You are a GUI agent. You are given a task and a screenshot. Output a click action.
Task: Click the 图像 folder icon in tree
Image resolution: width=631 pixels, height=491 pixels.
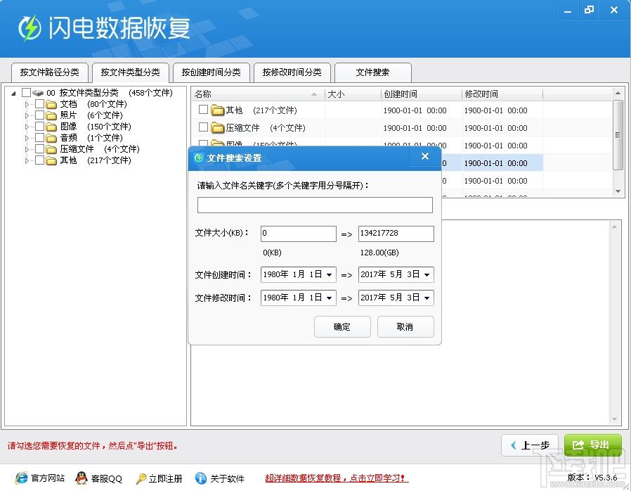[x=51, y=127]
